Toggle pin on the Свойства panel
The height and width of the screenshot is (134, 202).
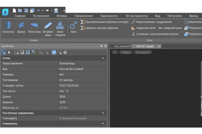[x=101, y=46]
